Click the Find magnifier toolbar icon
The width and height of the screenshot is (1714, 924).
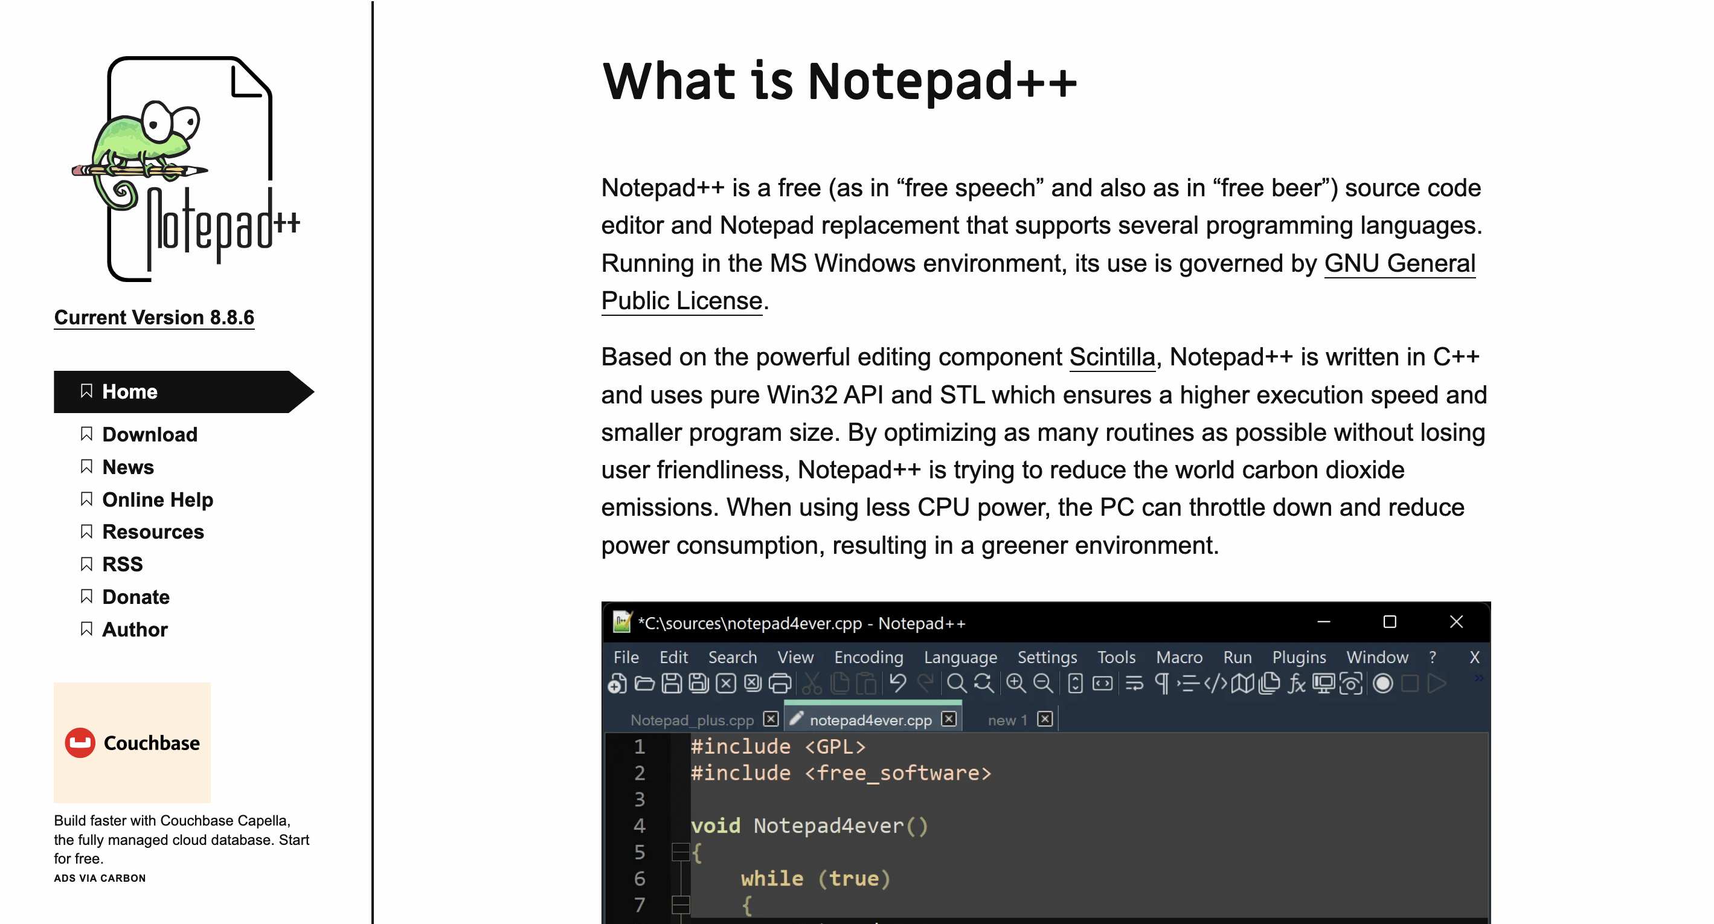coord(956,683)
